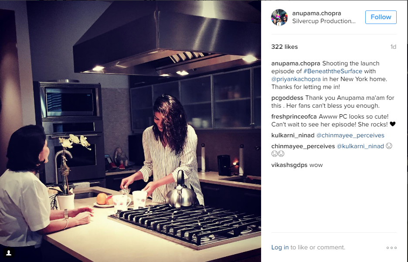408x262 pixels.
Task: Open the @kulkarni_ninad mention in reply
Action: pyautogui.click(x=360, y=146)
